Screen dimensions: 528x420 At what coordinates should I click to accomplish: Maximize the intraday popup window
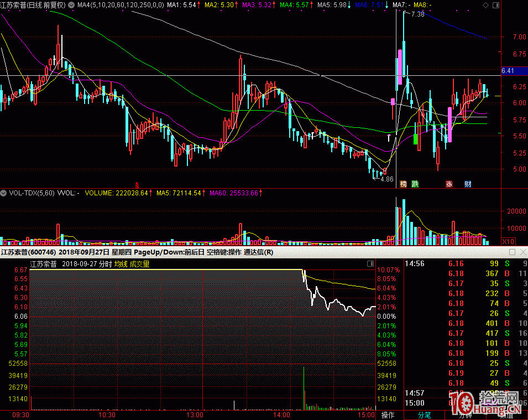[x=512, y=252]
